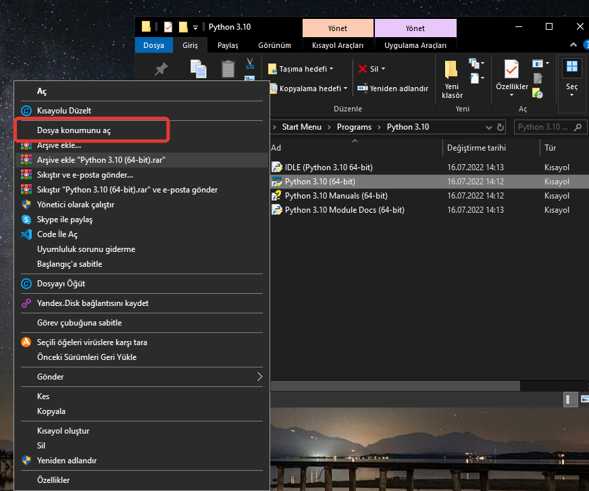Open the IDLE (Python 3.10 64-bit) shortcut icon
Screen dimensions: 589x491
point(277,167)
